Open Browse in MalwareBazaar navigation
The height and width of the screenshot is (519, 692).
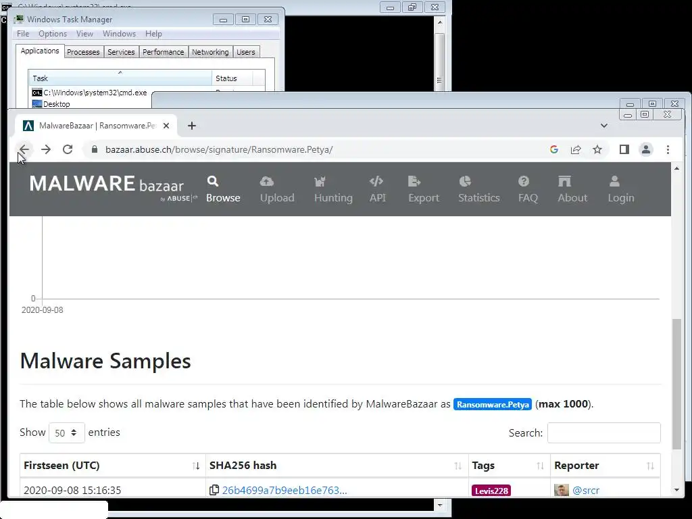223,189
